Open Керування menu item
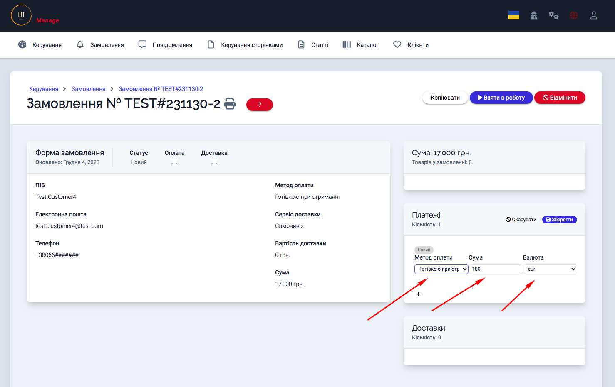Screen dimensions: 615x387 pyautogui.click(x=47, y=45)
